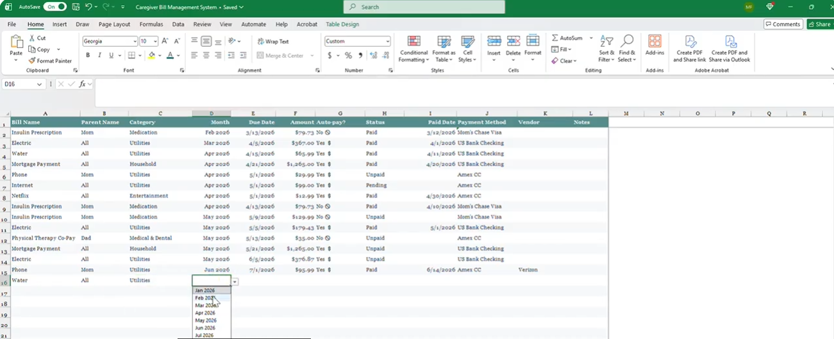Apply cell borders icon
Image resolution: width=834 pixels, height=339 pixels.
pyautogui.click(x=131, y=56)
